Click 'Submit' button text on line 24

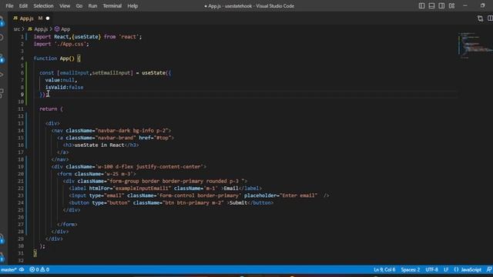238,203
